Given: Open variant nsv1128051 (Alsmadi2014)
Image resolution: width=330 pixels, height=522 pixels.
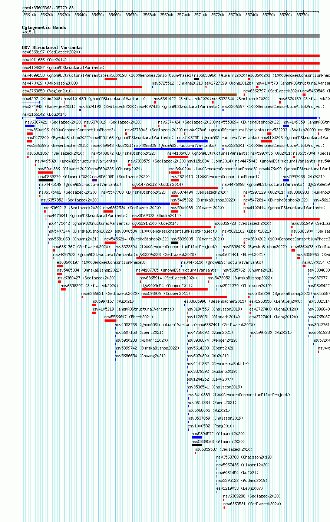Looking at the screenshot, I should click(213, 317).
